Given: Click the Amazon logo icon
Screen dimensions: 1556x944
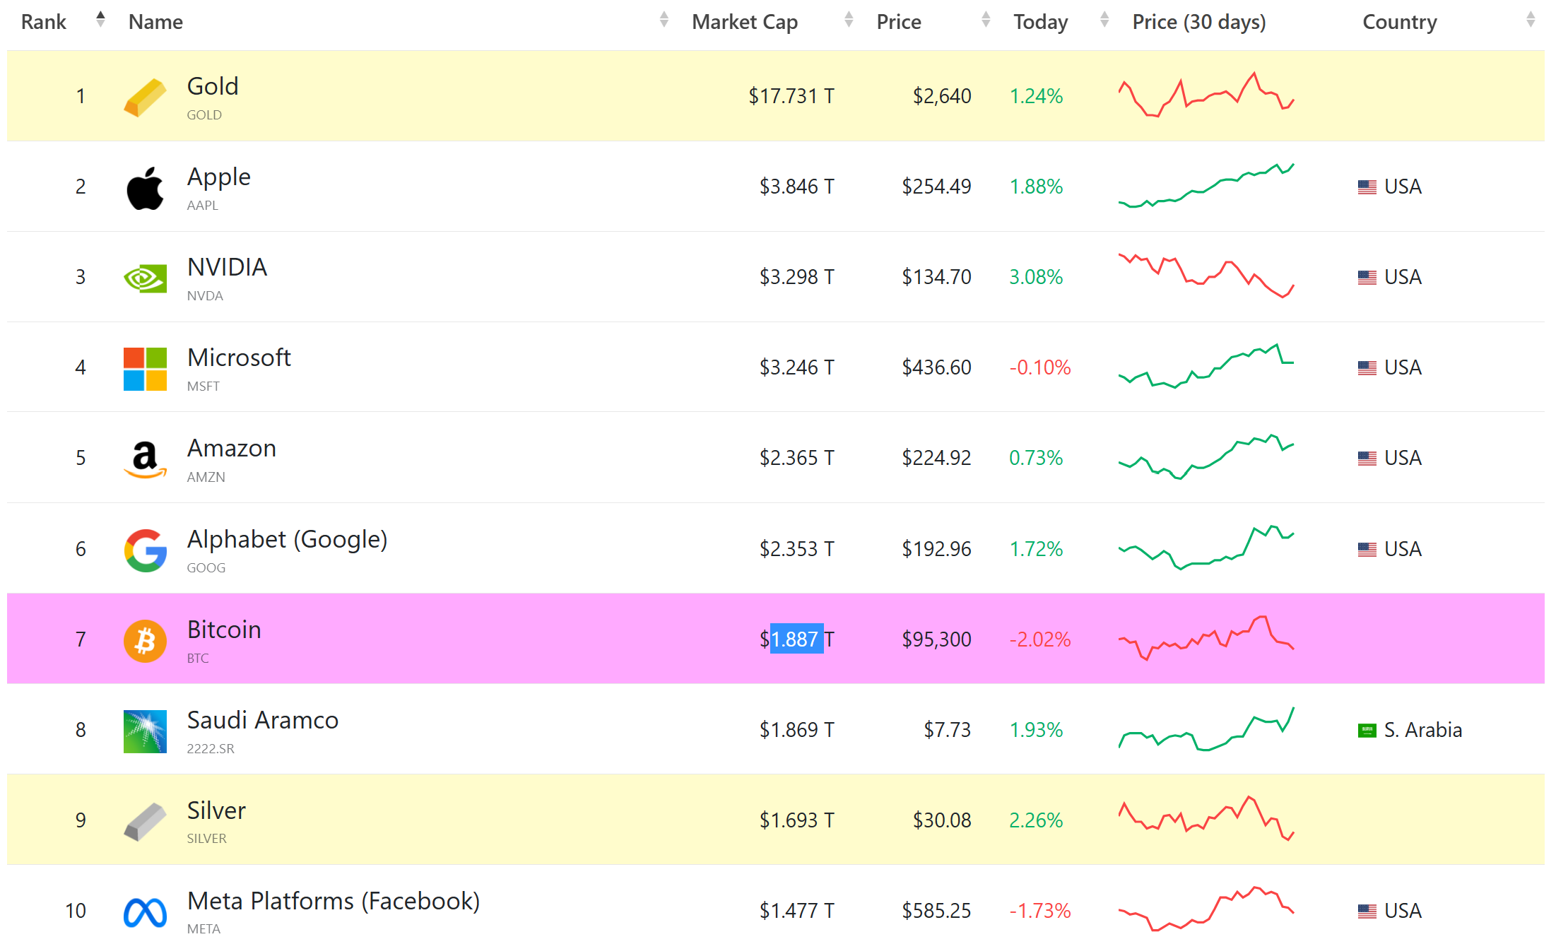Looking at the screenshot, I should (145, 459).
